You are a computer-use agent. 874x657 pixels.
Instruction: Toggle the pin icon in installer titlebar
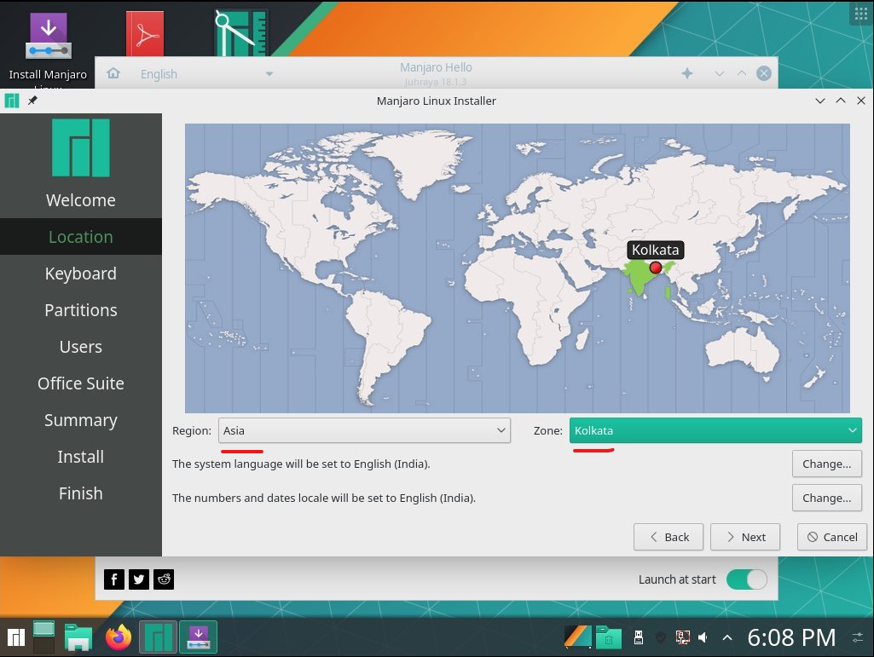[x=33, y=101]
